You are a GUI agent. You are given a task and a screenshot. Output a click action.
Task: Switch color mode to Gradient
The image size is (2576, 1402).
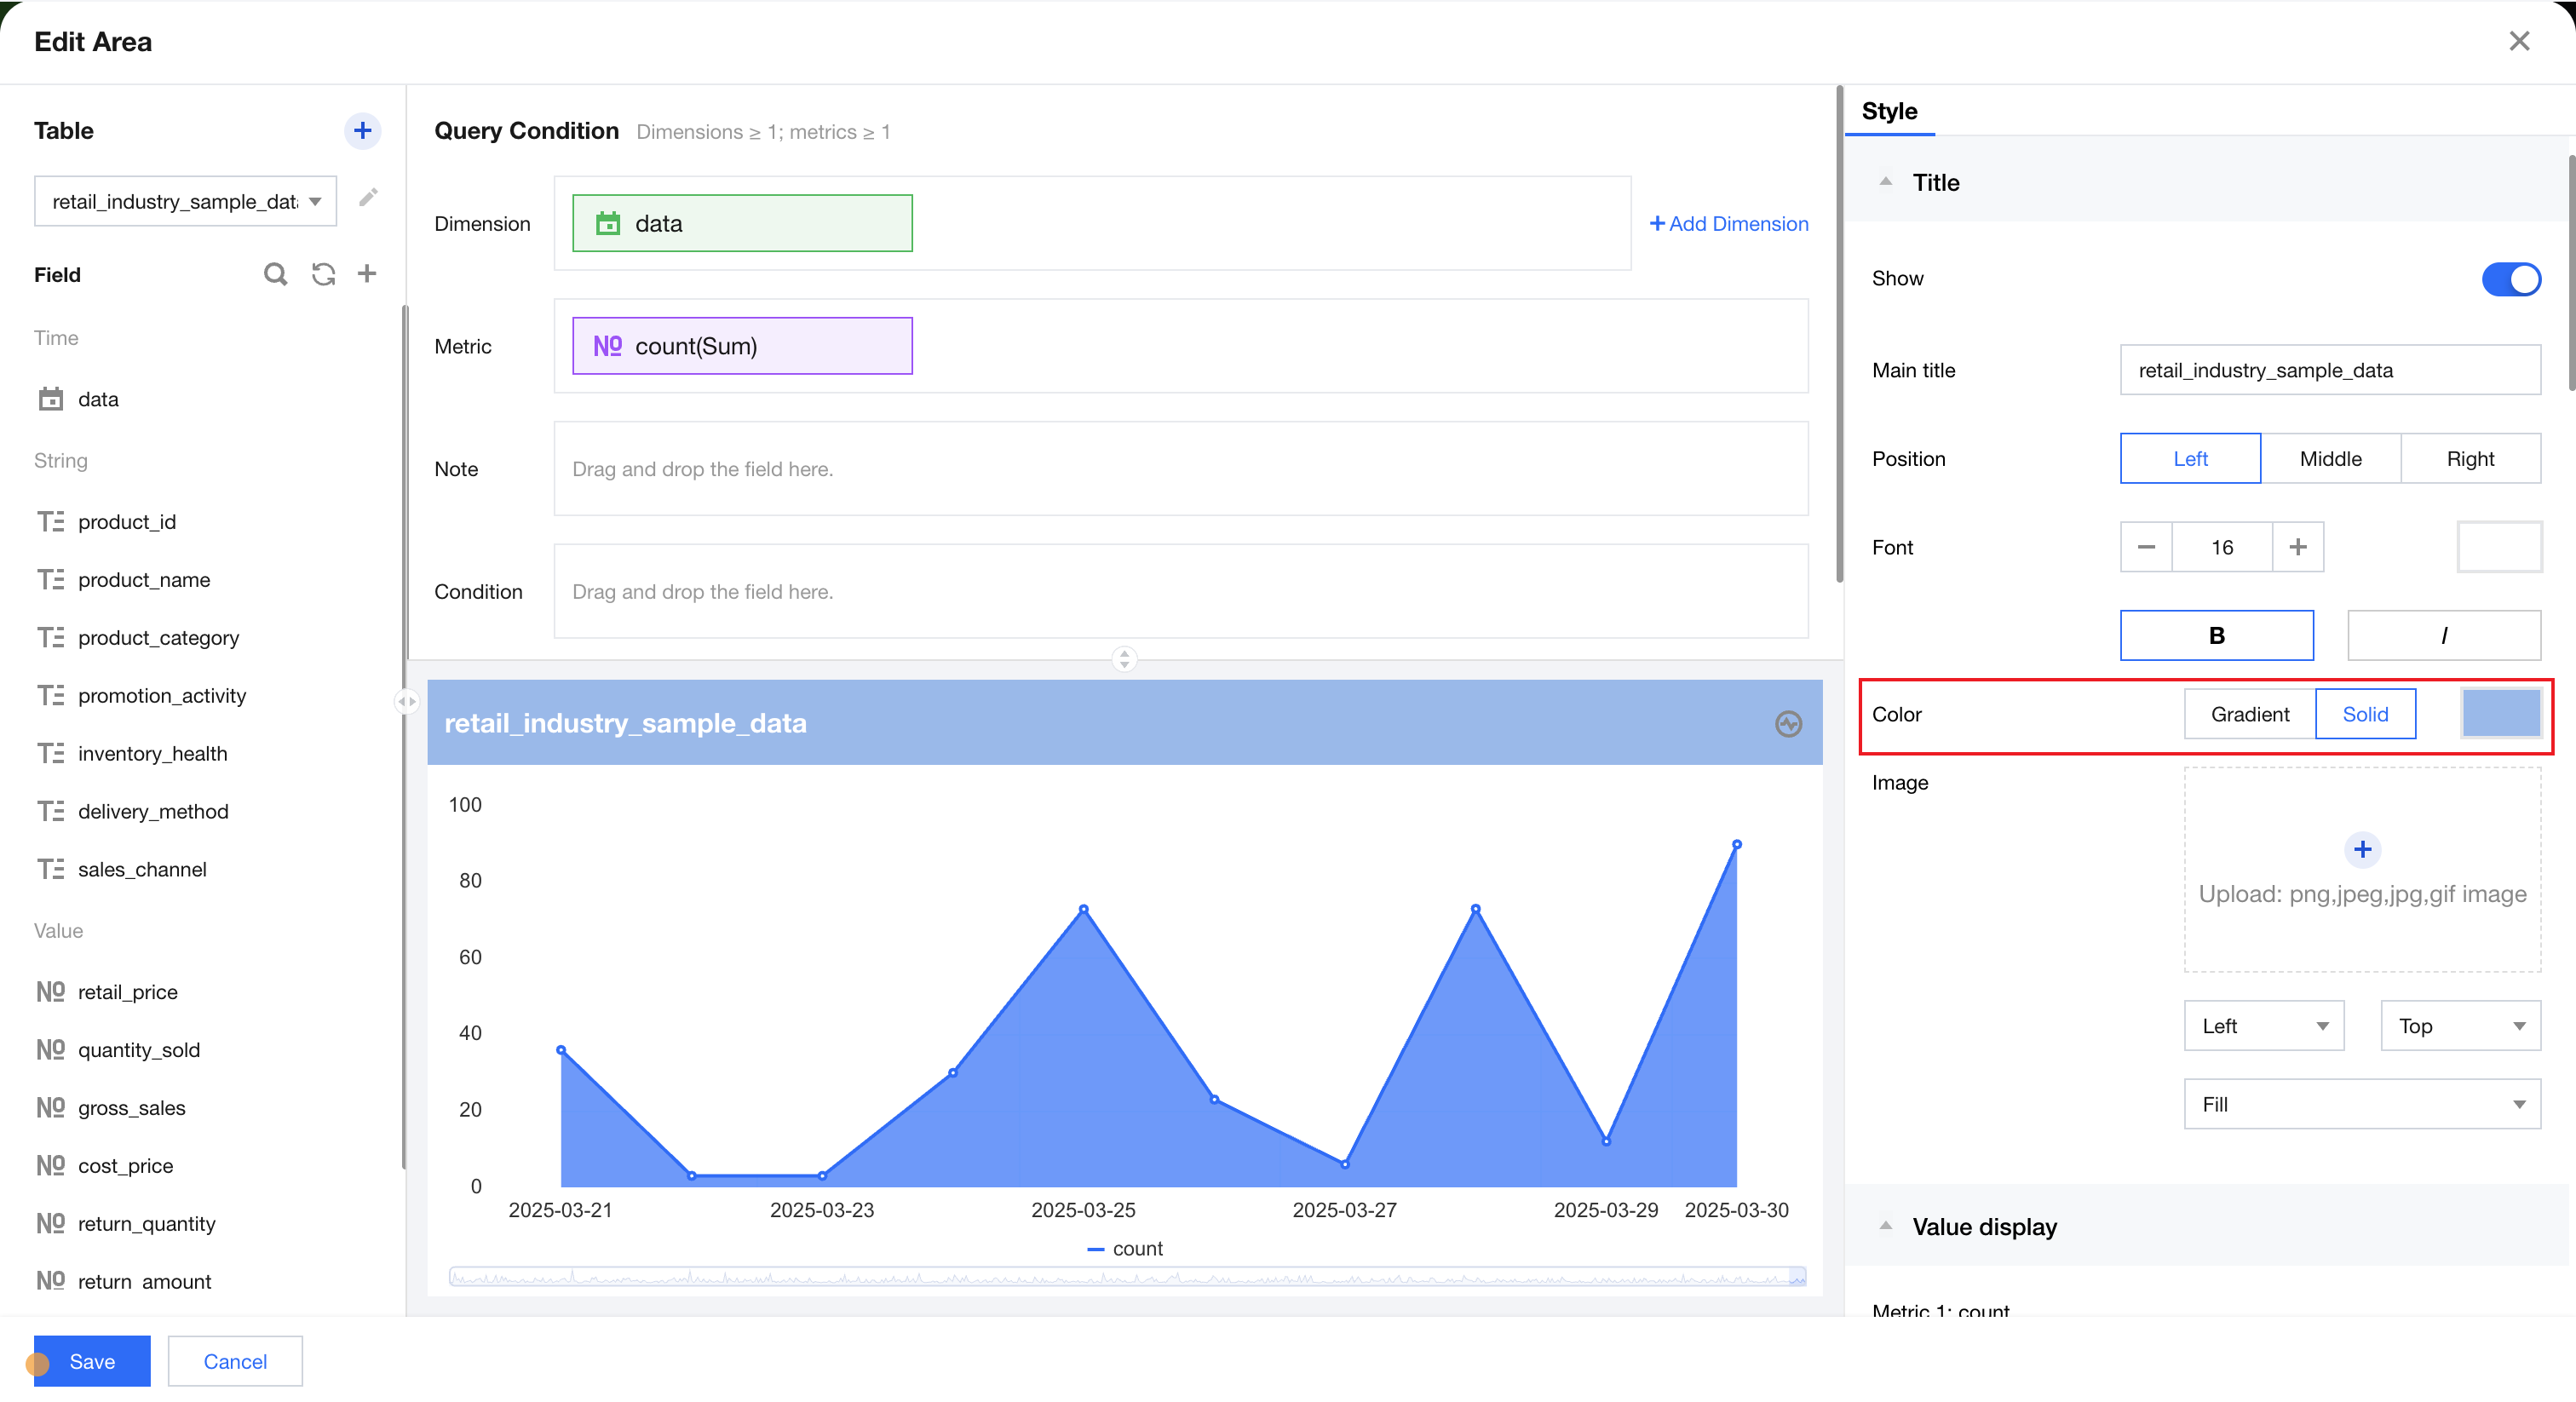tap(2249, 714)
